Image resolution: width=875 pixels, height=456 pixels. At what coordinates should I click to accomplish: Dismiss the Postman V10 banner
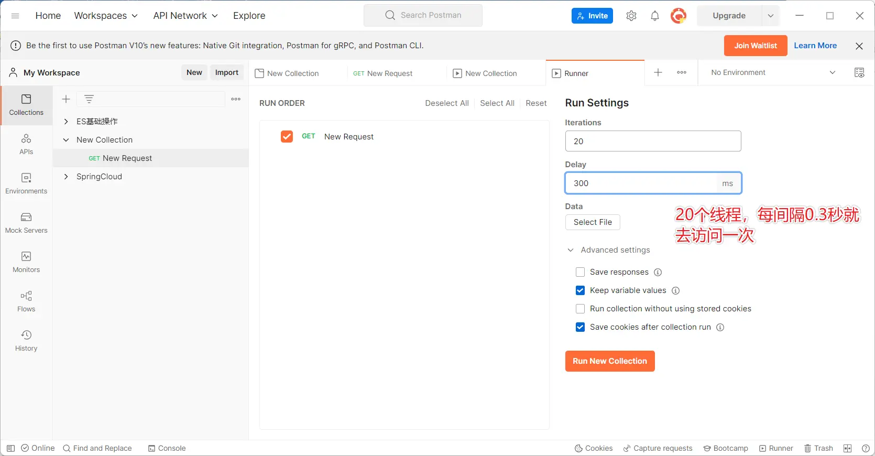(x=859, y=46)
